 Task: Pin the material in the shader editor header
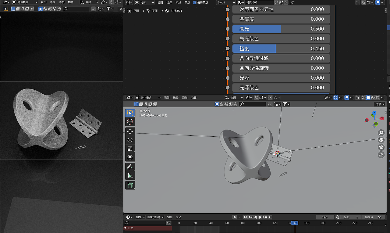(x=292, y=2)
